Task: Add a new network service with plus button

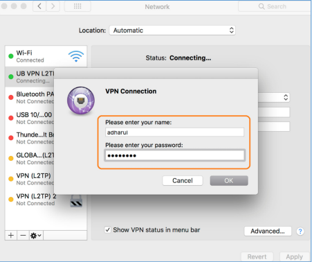Action: pos(11,236)
